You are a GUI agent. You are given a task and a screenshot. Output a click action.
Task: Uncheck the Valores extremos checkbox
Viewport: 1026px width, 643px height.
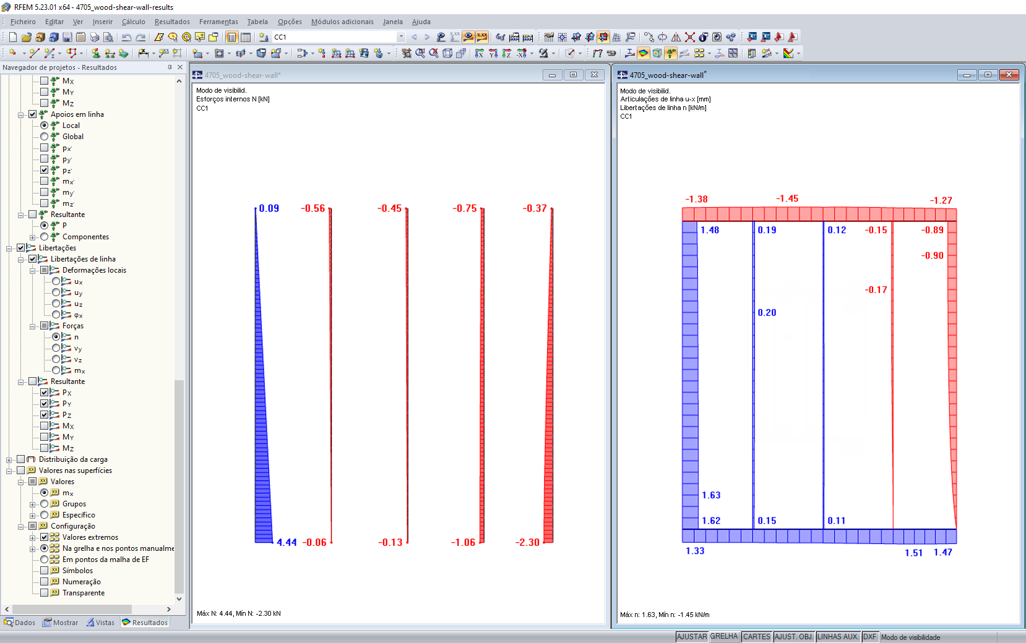click(45, 537)
